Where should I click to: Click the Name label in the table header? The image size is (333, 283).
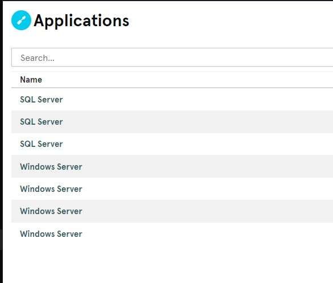click(x=31, y=80)
